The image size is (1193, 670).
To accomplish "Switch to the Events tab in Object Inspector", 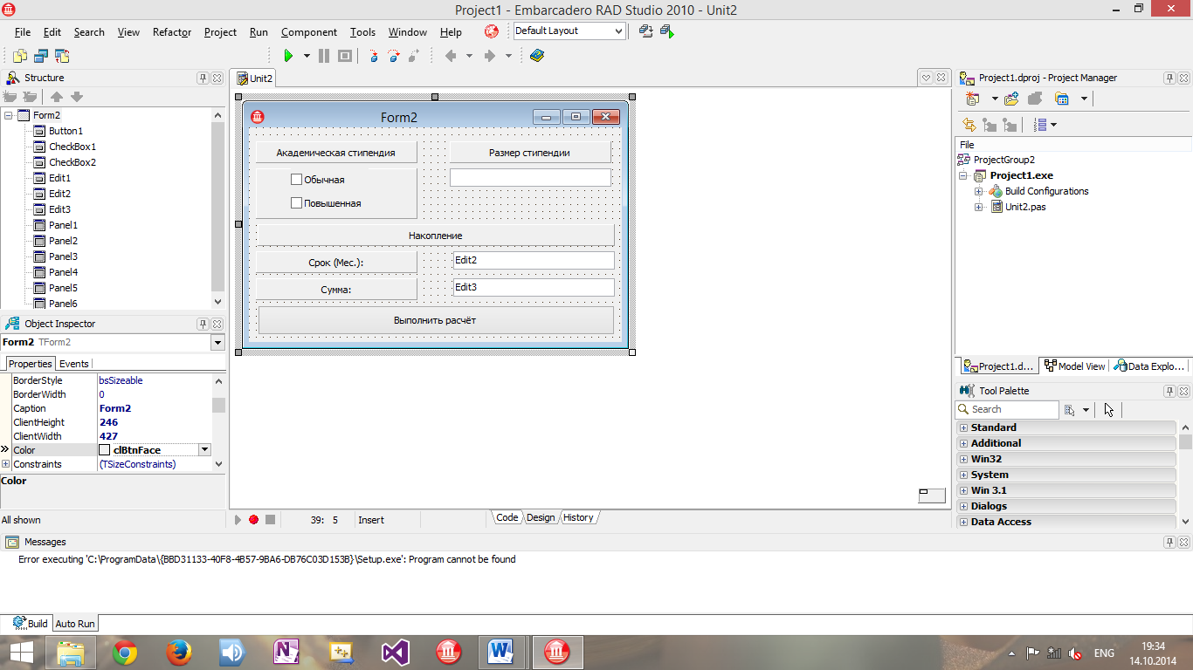I will coord(74,364).
